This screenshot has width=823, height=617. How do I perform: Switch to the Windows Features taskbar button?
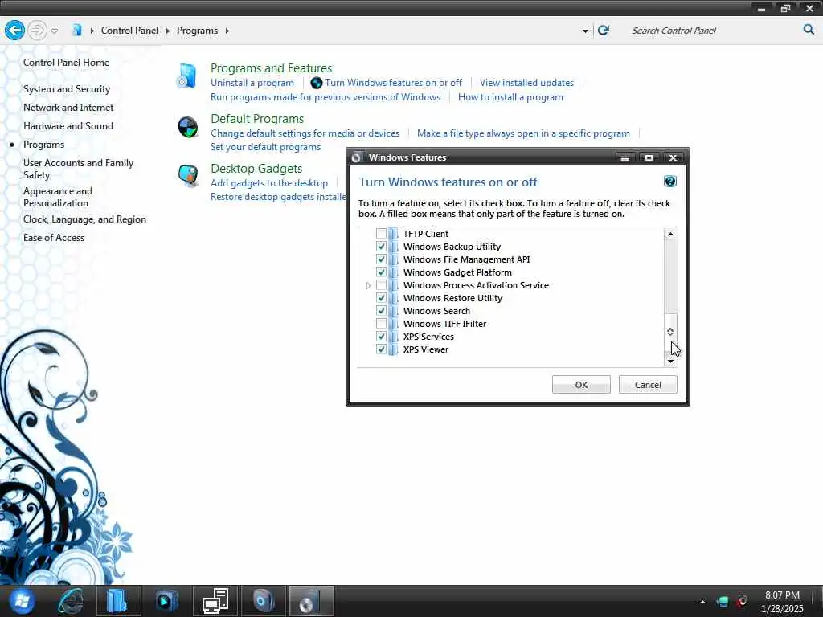pyautogui.click(x=311, y=601)
